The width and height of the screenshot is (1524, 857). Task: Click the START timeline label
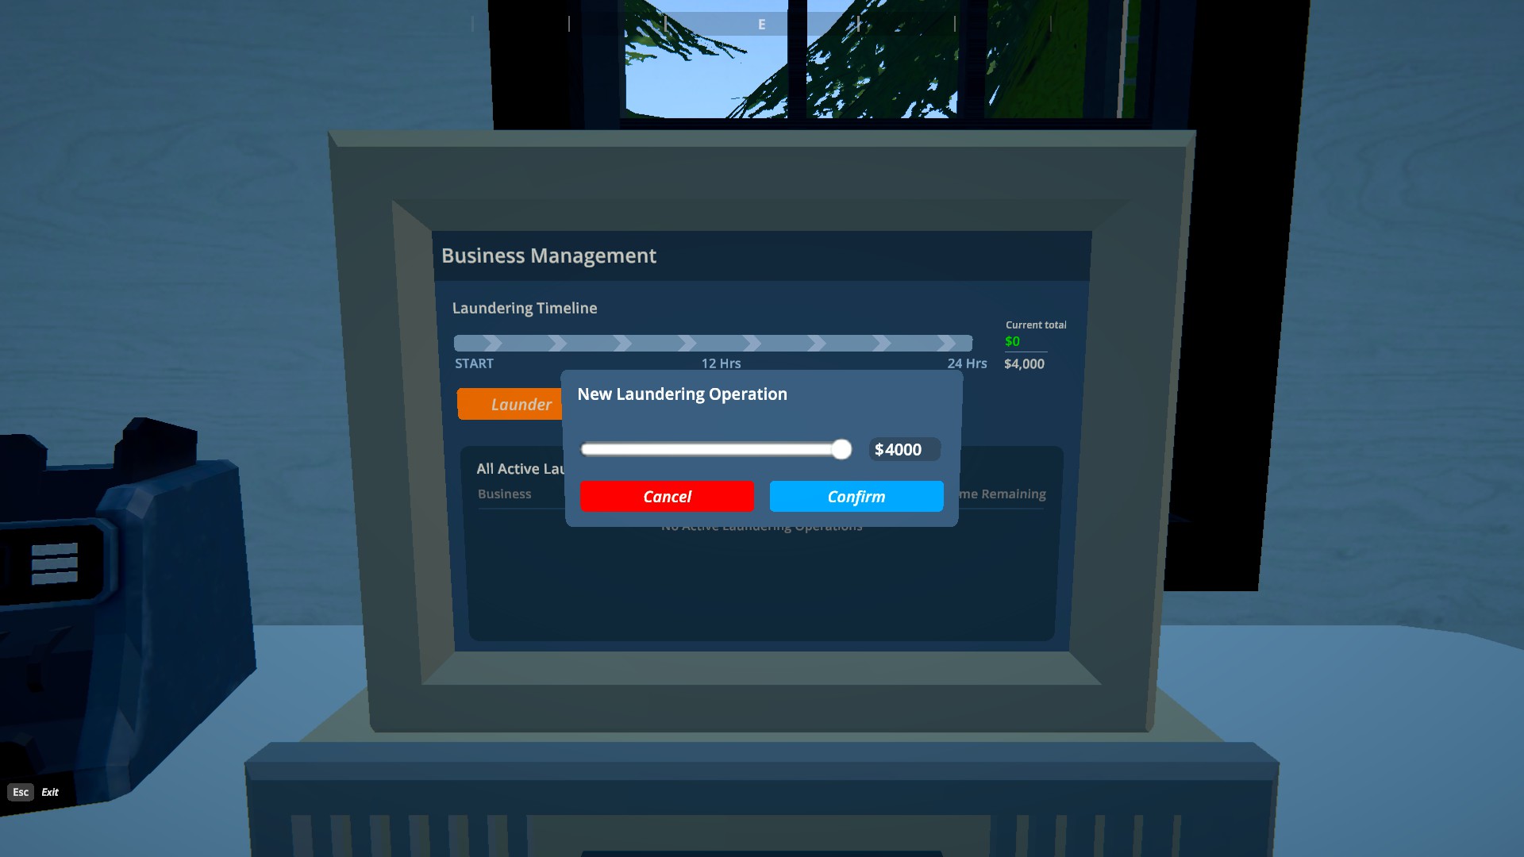click(474, 363)
